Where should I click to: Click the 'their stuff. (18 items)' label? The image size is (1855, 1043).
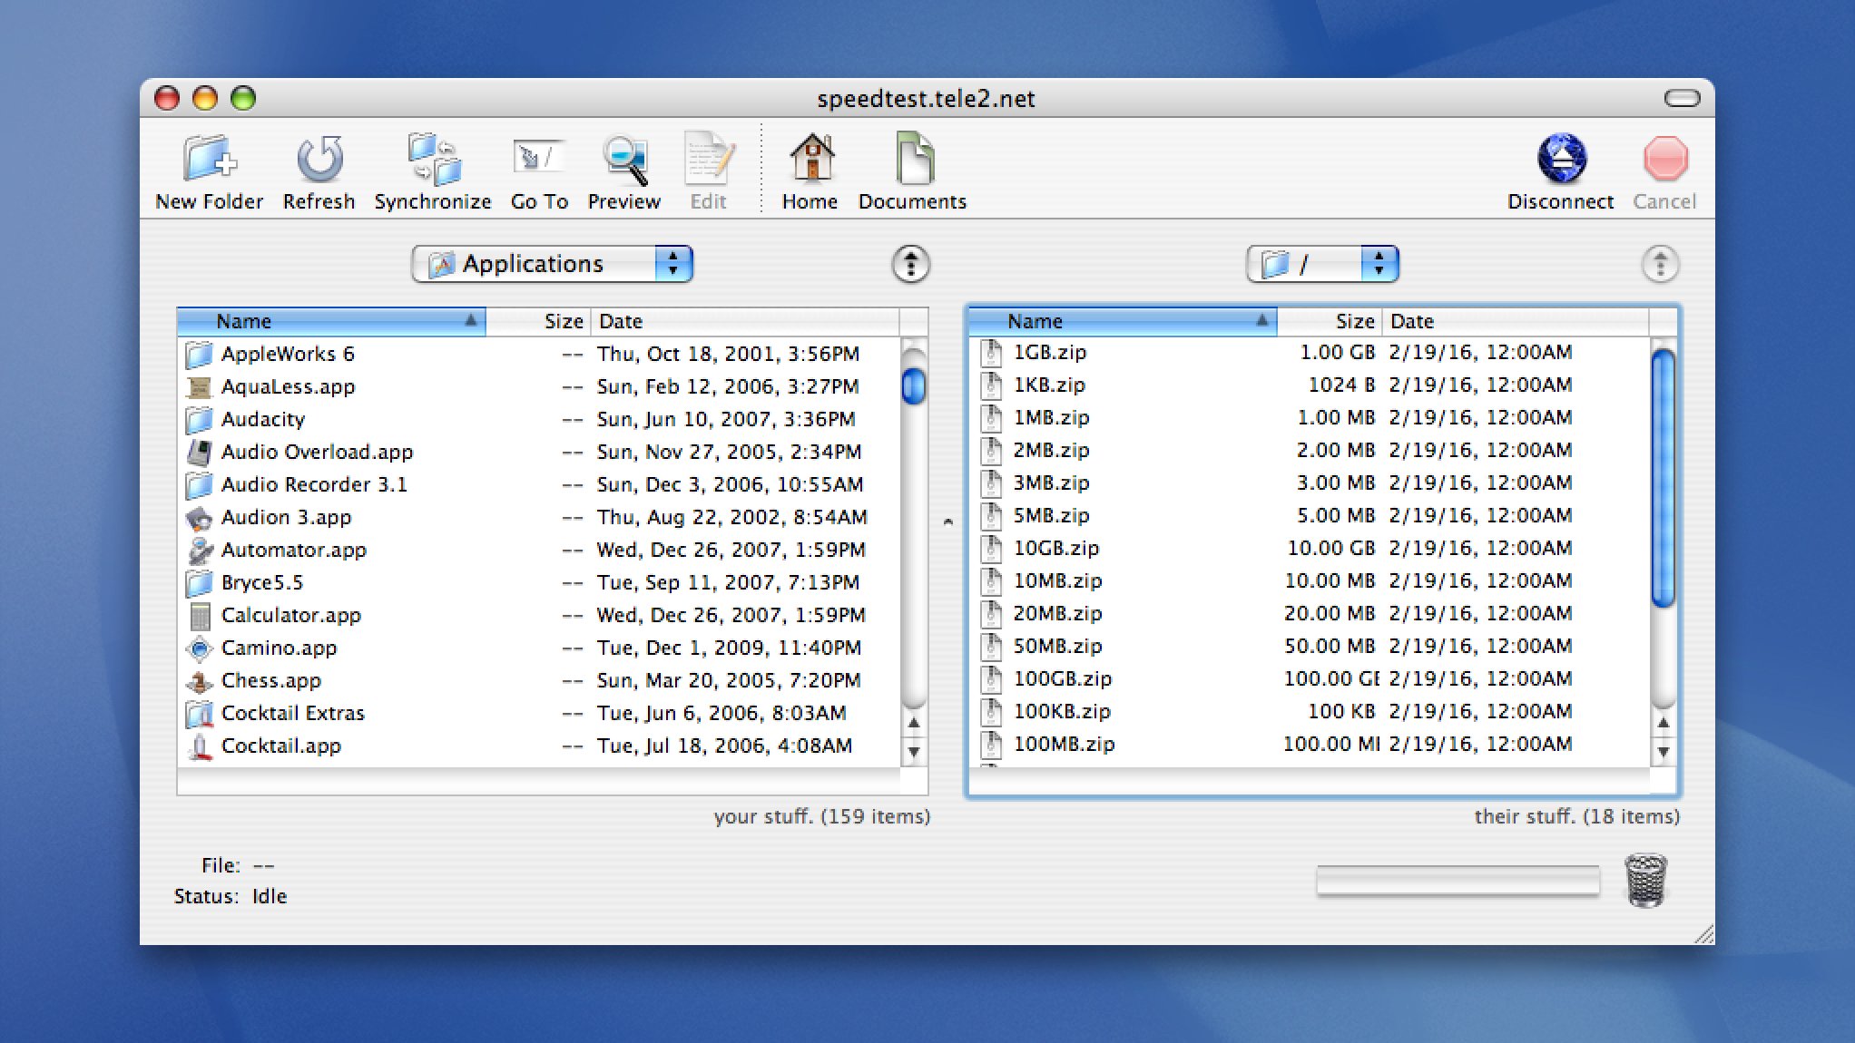(x=1577, y=816)
